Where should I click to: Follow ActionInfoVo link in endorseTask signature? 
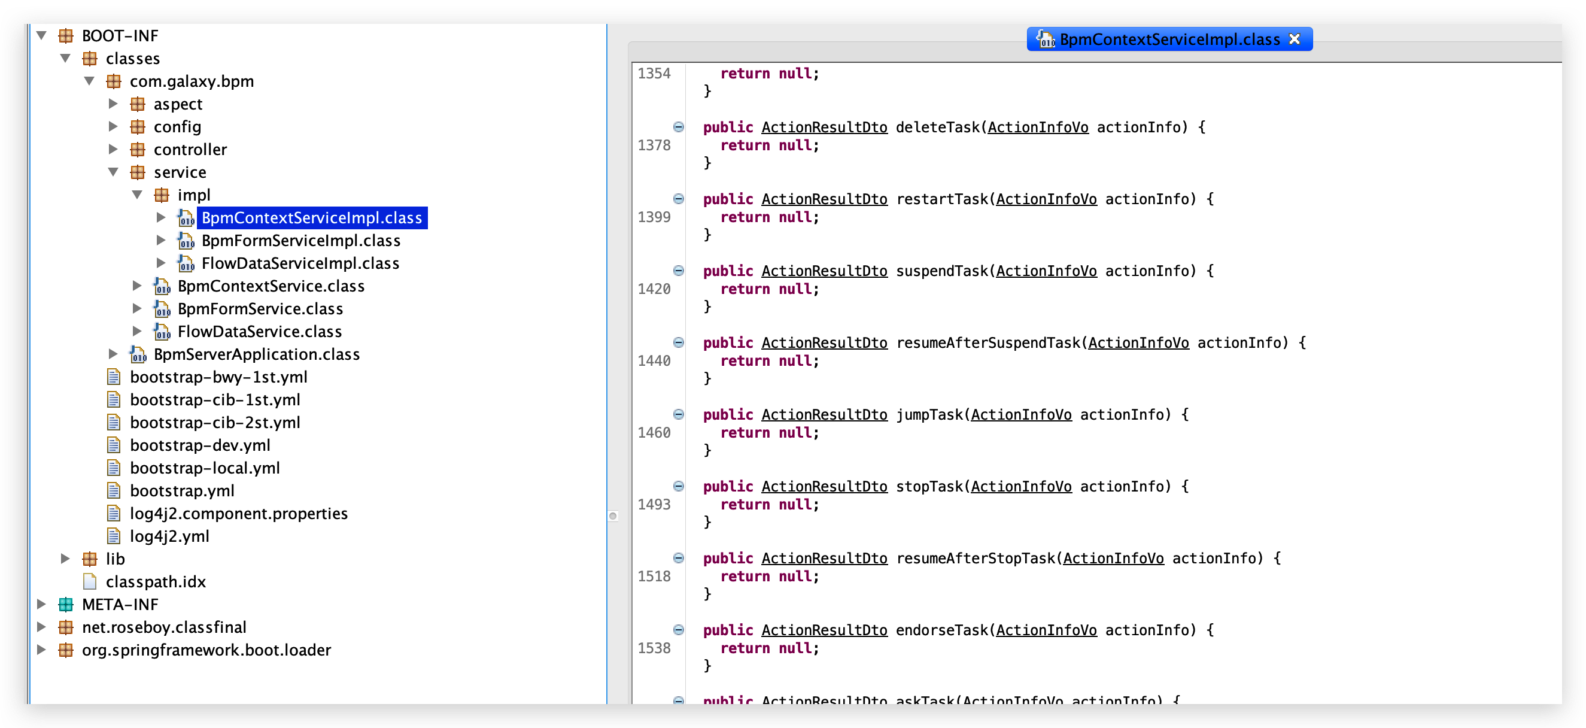tap(1047, 630)
